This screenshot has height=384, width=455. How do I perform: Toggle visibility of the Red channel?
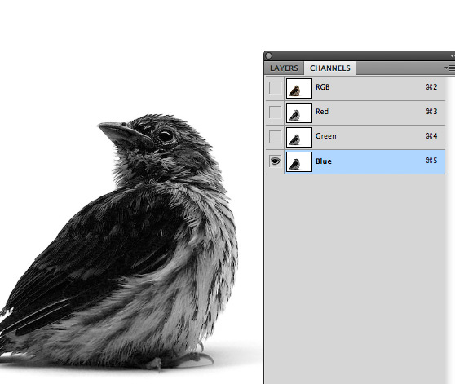pos(275,113)
